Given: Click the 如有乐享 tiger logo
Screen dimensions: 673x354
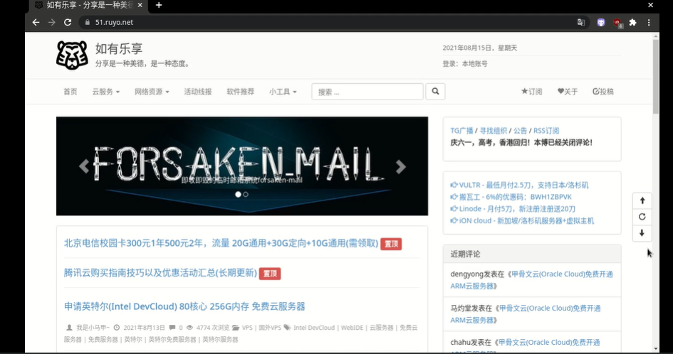Looking at the screenshot, I should tap(72, 55).
